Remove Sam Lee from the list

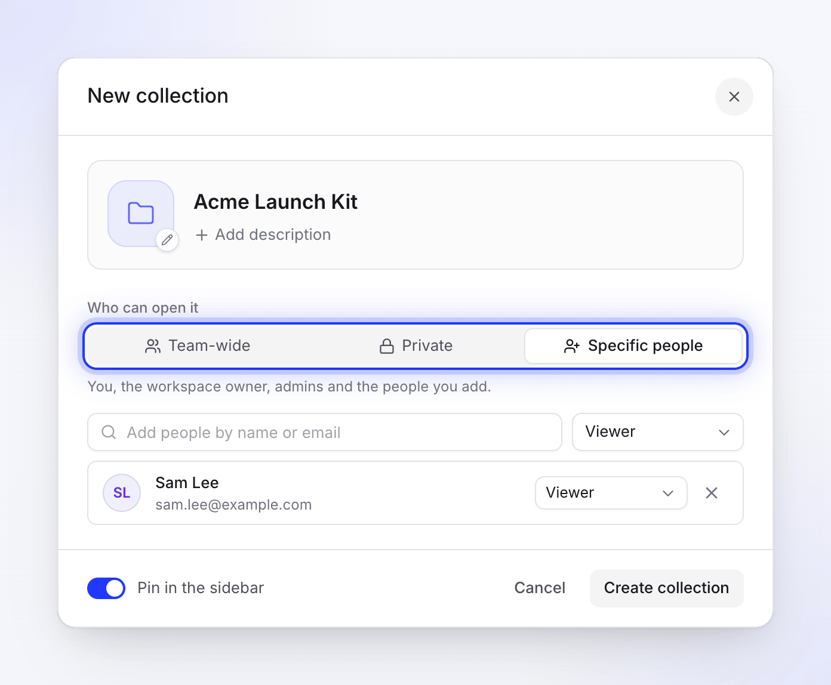(711, 493)
